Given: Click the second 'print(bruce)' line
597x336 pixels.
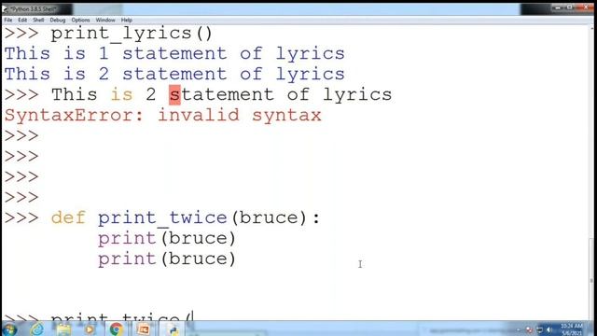Looking at the screenshot, I should click(167, 259).
